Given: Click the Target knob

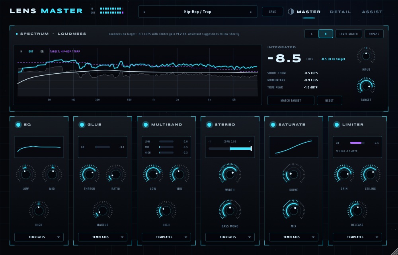Looking at the screenshot, I should (x=366, y=86).
